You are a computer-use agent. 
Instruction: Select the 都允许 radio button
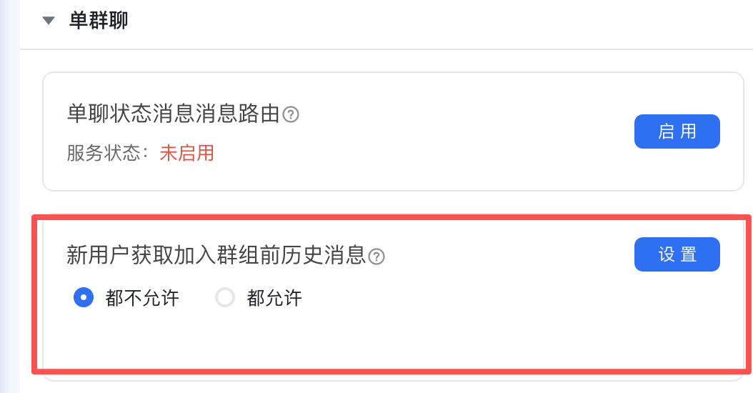tap(225, 297)
